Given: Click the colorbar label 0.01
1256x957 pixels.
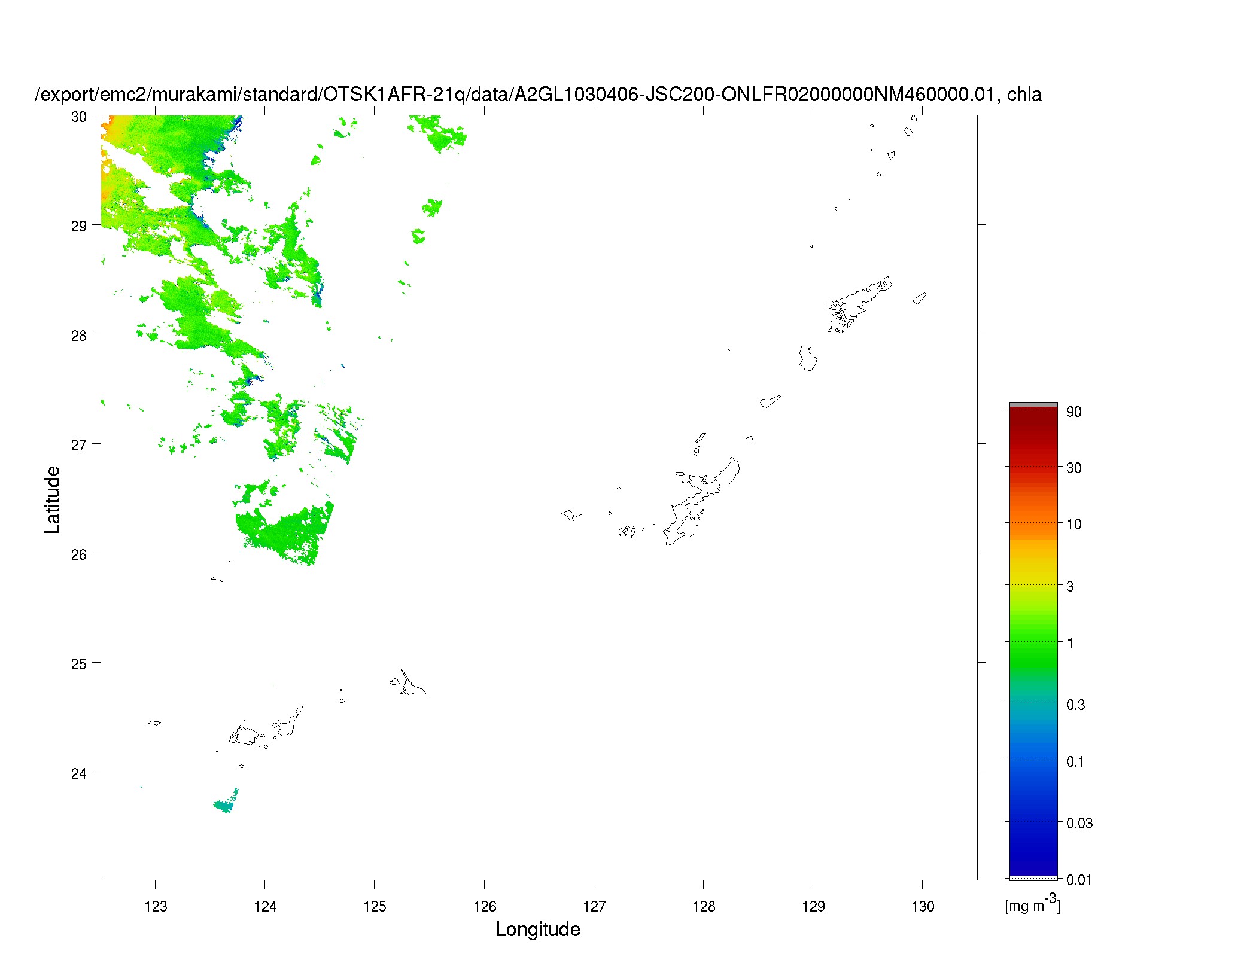Looking at the screenshot, I should pyautogui.click(x=1079, y=880).
